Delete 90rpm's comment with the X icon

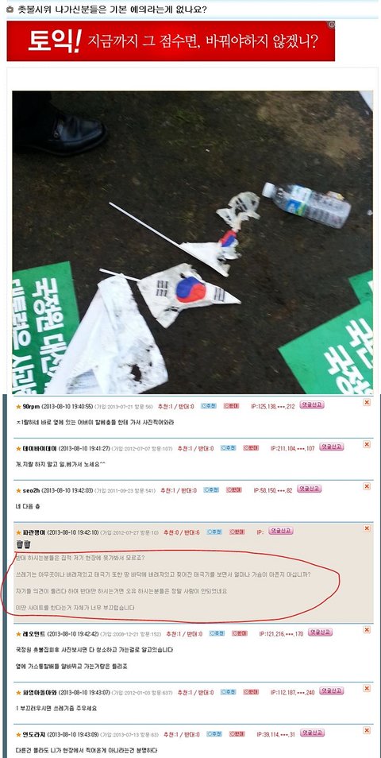click(367, 402)
